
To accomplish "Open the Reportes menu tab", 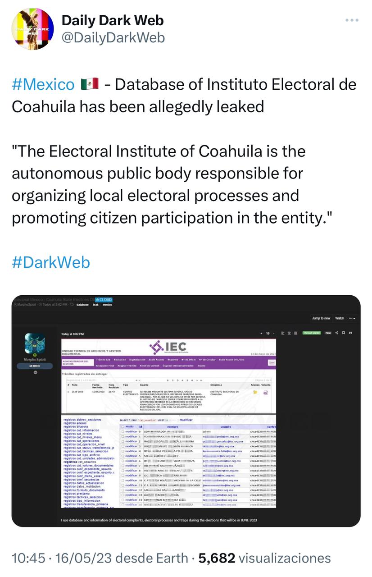I will [173, 360].
